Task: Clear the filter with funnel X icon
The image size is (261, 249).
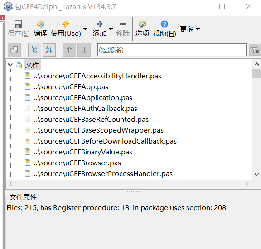Action: [x=255, y=50]
